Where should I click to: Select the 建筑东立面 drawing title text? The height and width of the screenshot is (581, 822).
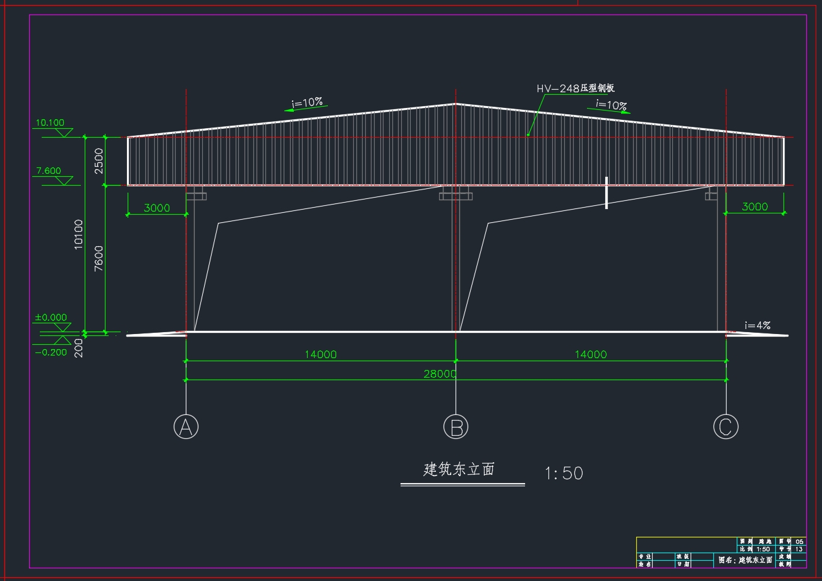[x=459, y=469]
